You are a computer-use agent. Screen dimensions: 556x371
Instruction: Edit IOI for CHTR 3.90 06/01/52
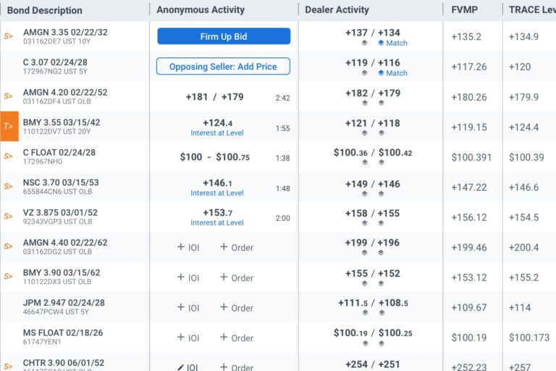click(x=188, y=367)
